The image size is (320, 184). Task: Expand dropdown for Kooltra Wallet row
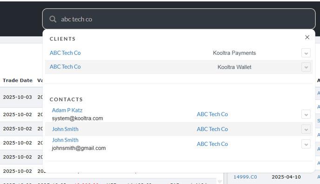[x=306, y=67]
